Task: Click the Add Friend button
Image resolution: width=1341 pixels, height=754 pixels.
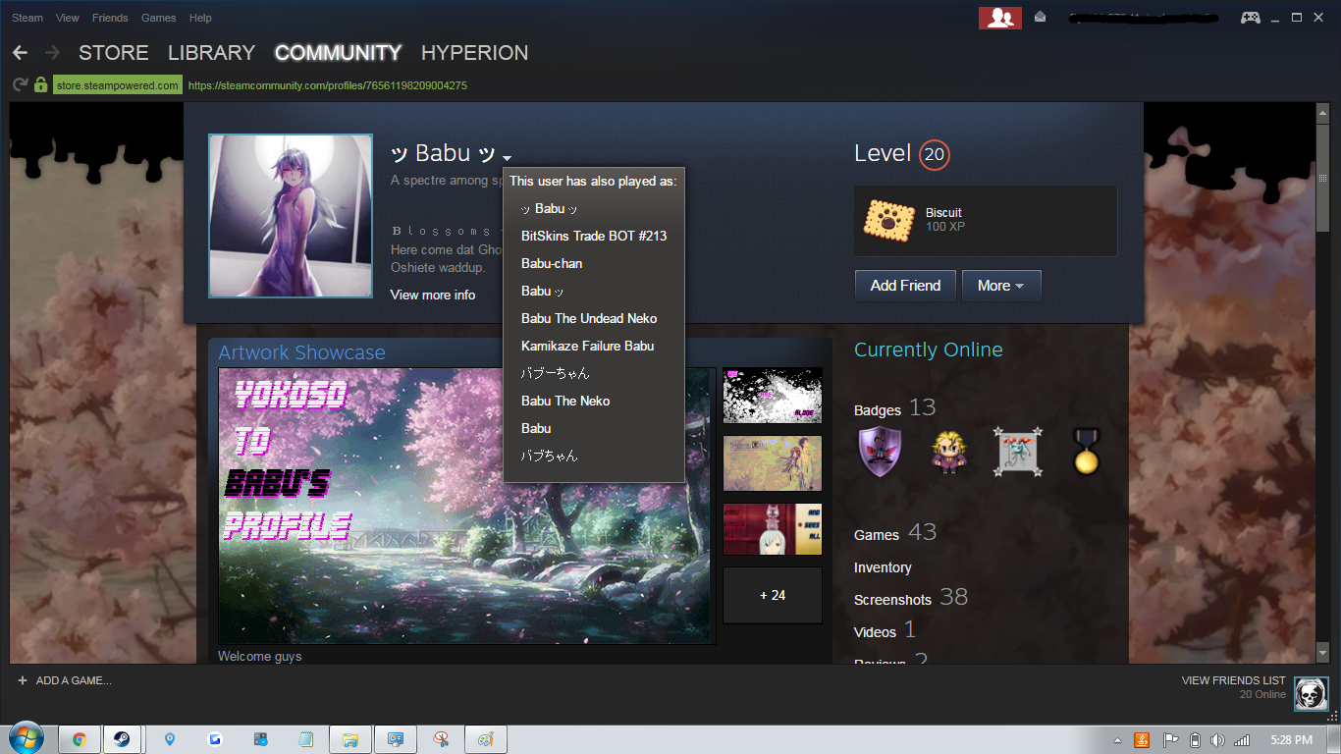Action: (904, 286)
